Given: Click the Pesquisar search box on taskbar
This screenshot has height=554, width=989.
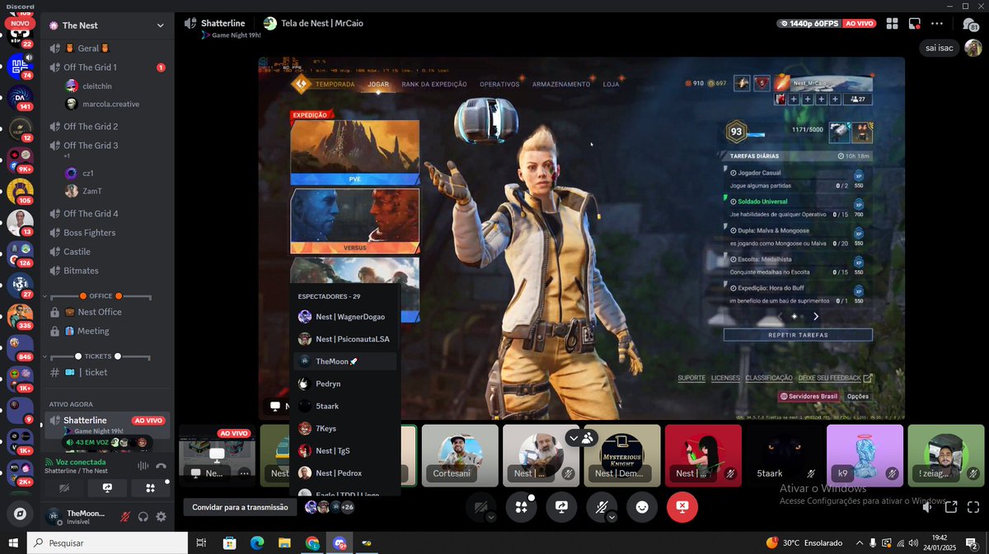Looking at the screenshot, I should point(107,542).
